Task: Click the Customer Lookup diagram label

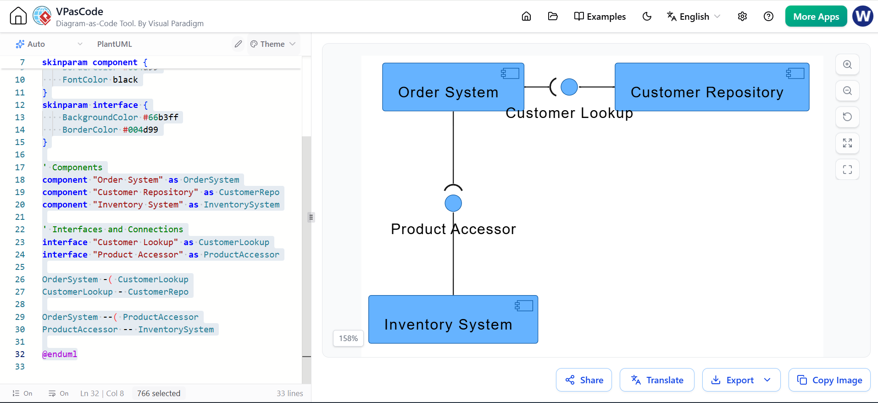Action: click(569, 113)
